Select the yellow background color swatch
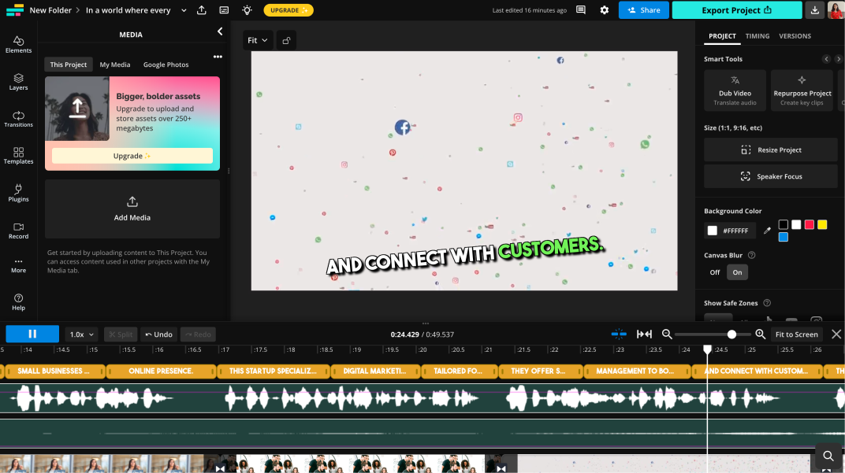Viewport: 845px width, 473px height. click(822, 224)
